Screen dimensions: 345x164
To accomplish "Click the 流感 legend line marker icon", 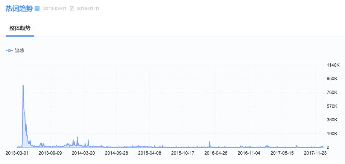I will tap(9, 51).
